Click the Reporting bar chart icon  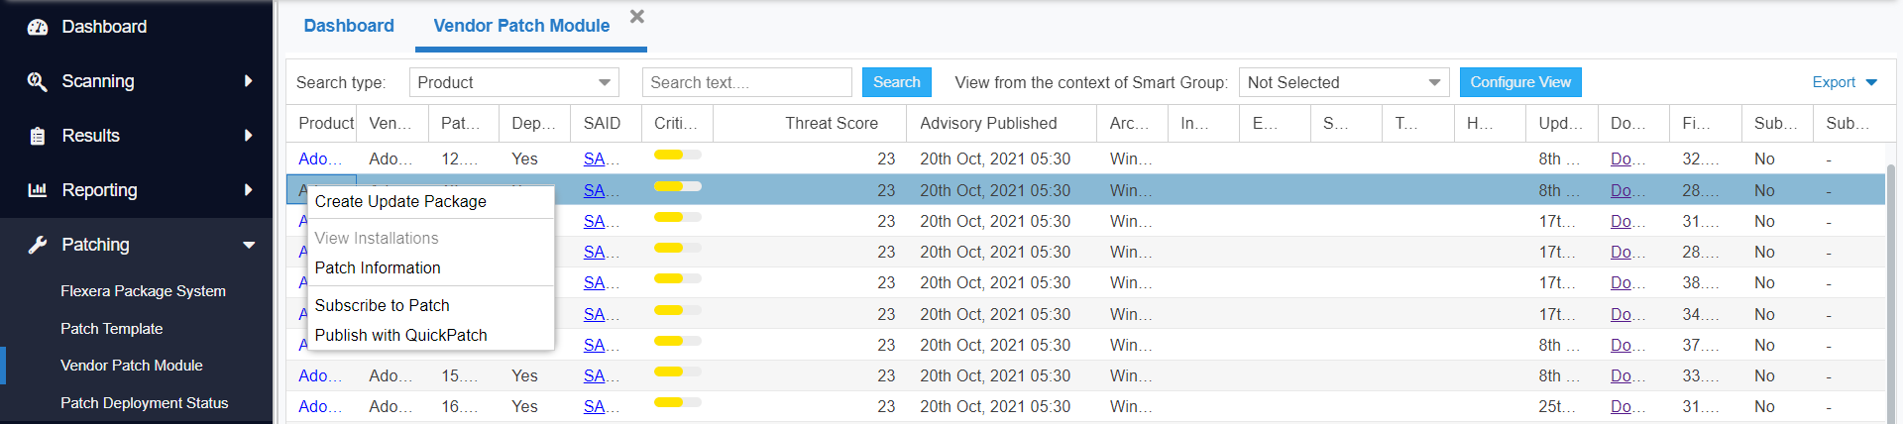coord(38,190)
